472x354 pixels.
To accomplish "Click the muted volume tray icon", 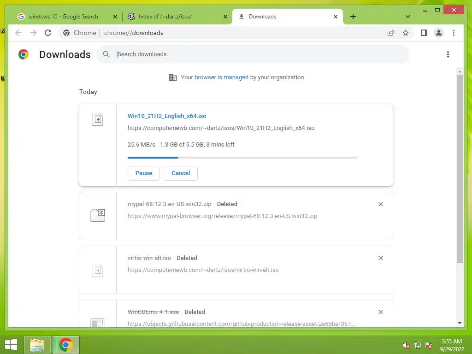I will [x=407, y=345].
